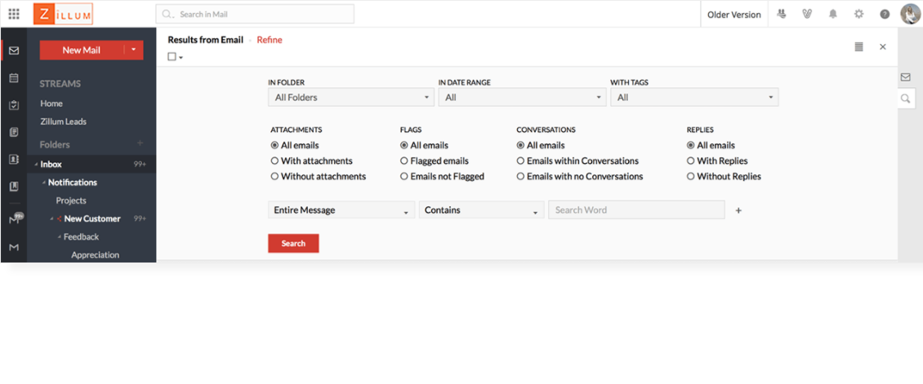Open the Mail envelope icon in left sidebar
Viewport: 923px width, 384px height.
click(x=14, y=51)
